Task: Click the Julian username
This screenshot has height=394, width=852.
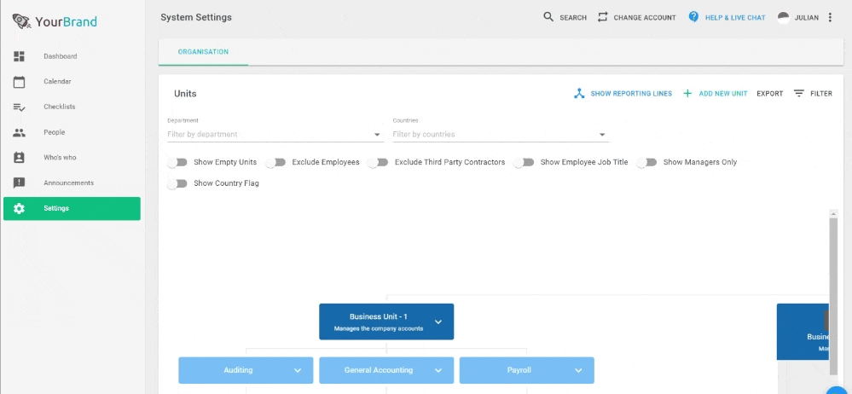Action: (806, 18)
